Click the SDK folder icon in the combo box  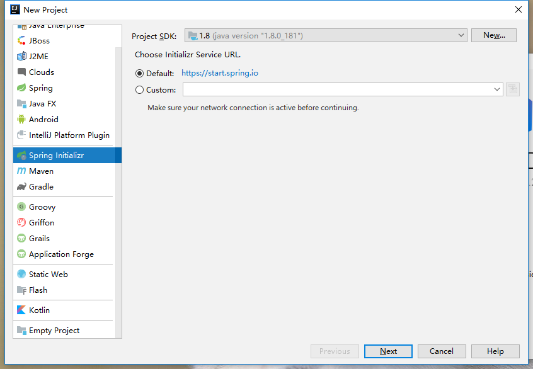click(193, 36)
